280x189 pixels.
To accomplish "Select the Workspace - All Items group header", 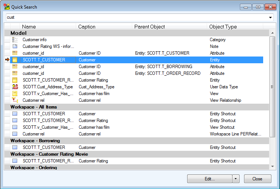I will tap(33, 107).
